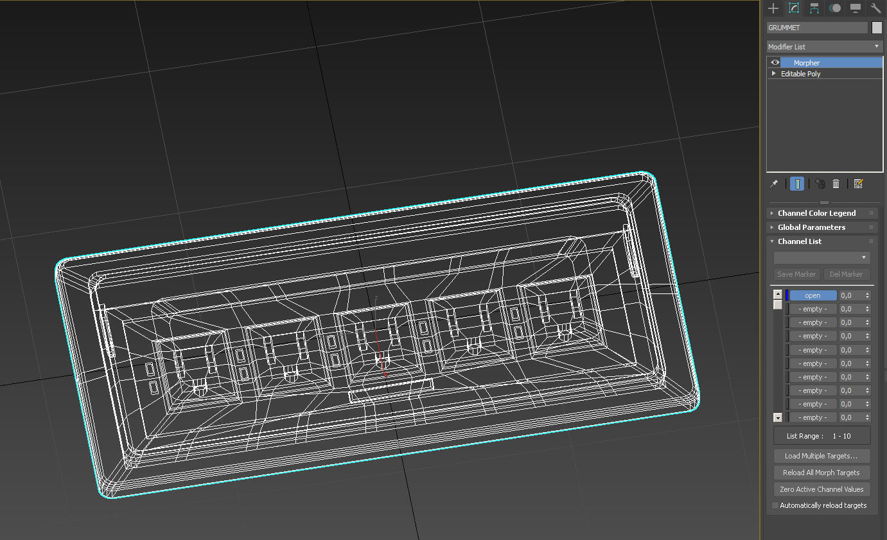Click Load Multiple Targets button
The height and width of the screenshot is (540, 887).
tap(822, 456)
